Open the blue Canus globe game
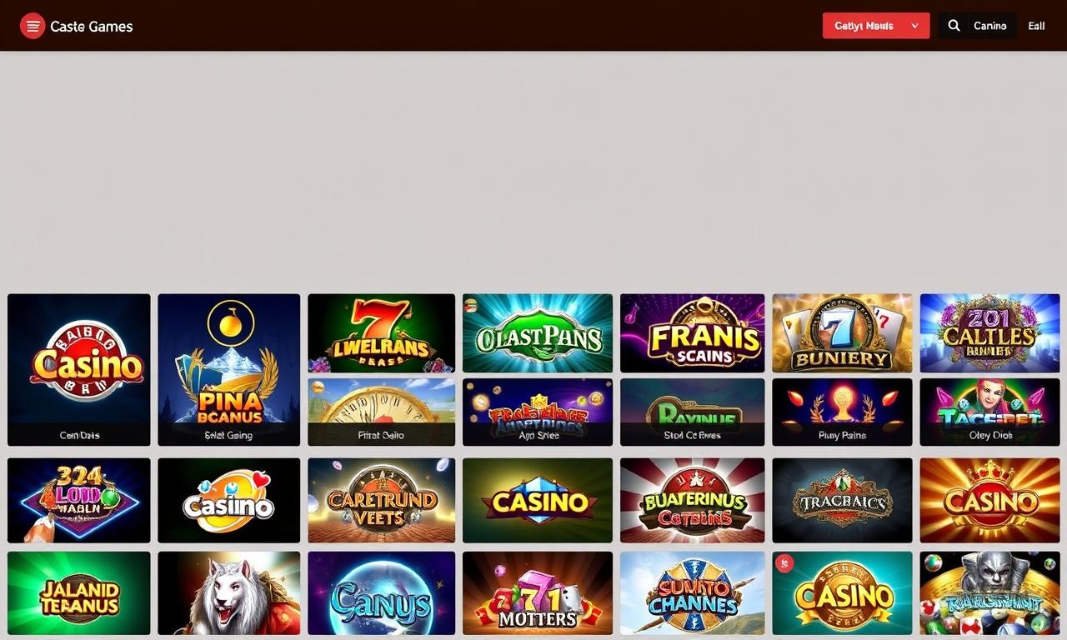 (382, 593)
